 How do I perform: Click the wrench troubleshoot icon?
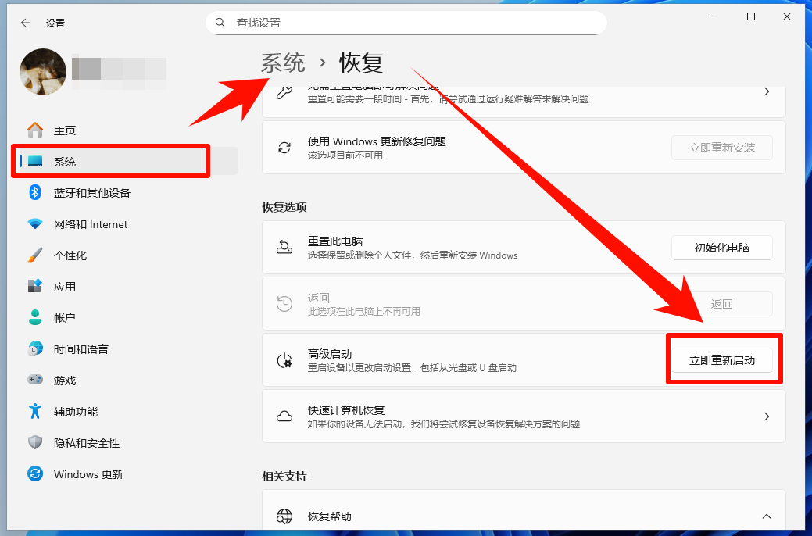coord(284,92)
